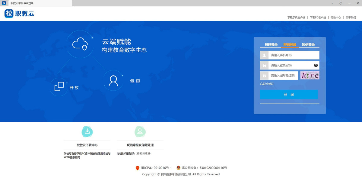
Task: Click the 开放 overlapping squares icon
Action: pyautogui.click(x=59, y=87)
